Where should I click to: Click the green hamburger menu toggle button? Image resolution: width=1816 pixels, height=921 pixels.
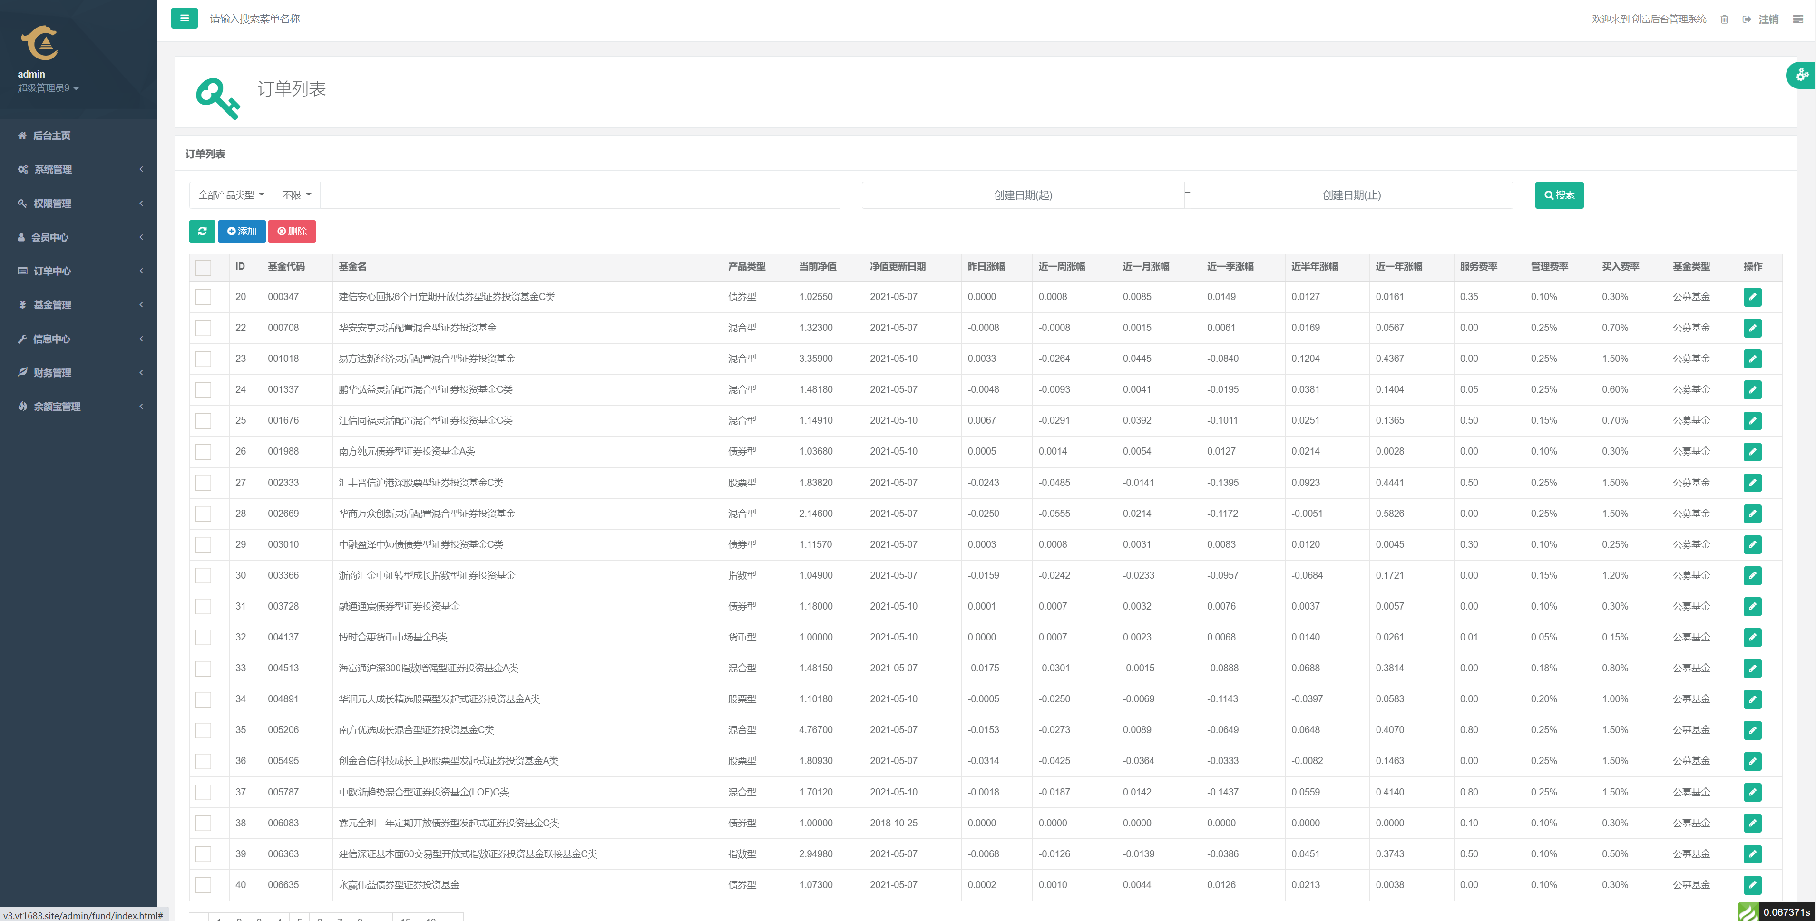pos(184,19)
